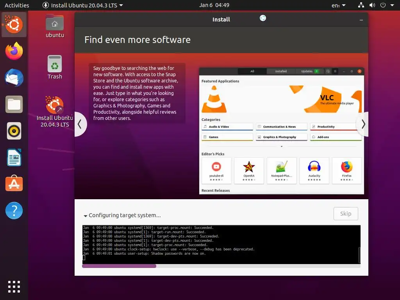The image size is (400, 300).
Task: Go to next slide arrow
Action: tap(363, 124)
